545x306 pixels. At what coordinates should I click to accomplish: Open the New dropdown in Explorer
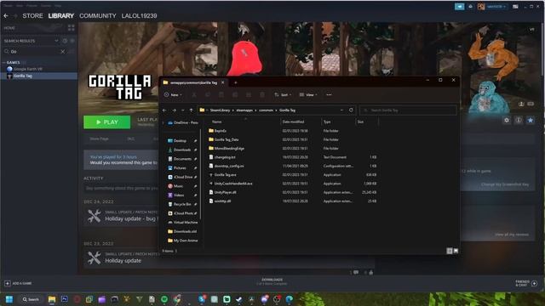173,94
